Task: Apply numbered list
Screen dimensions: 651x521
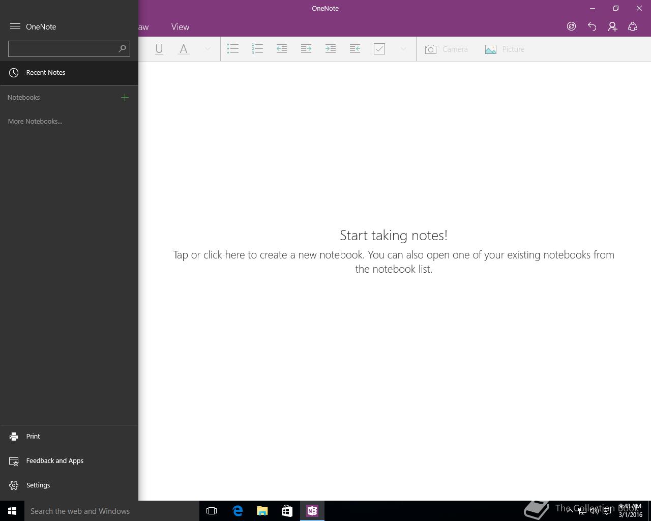Action: click(257, 49)
